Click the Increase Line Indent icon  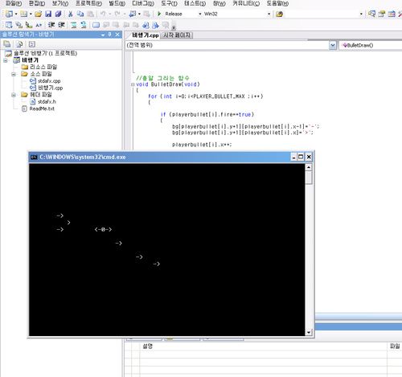click(x=61, y=25)
